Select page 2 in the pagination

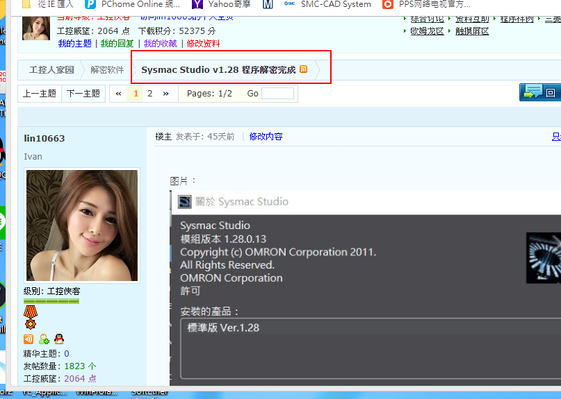[x=149, y=93]
